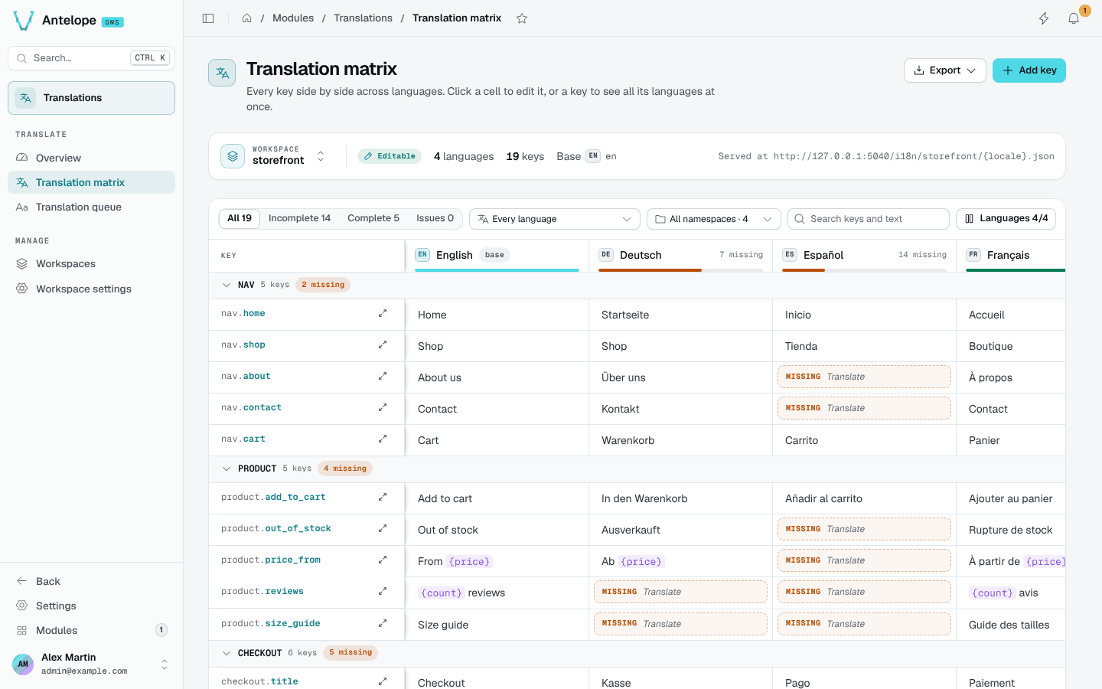Screen dimensions: 1102x689
Task: Translate missing Deutsch cell for product.reviews
Action: coord(680,592)
